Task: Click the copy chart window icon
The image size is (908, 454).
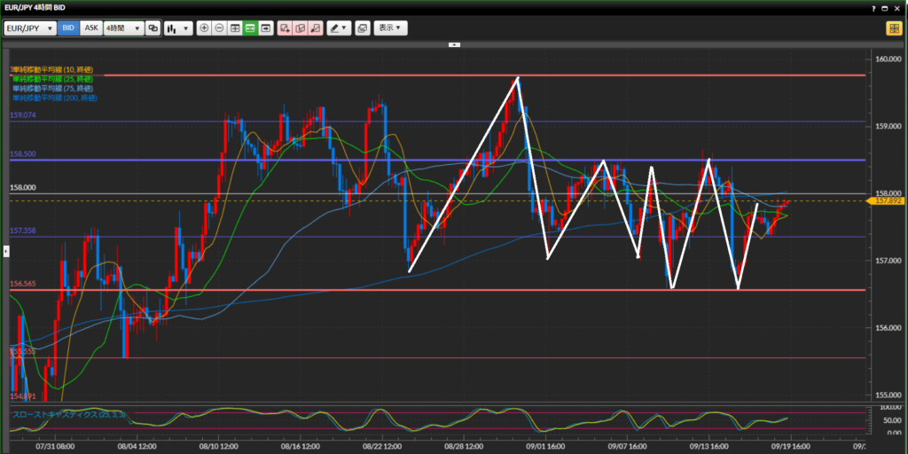Action: coord(362,28)
